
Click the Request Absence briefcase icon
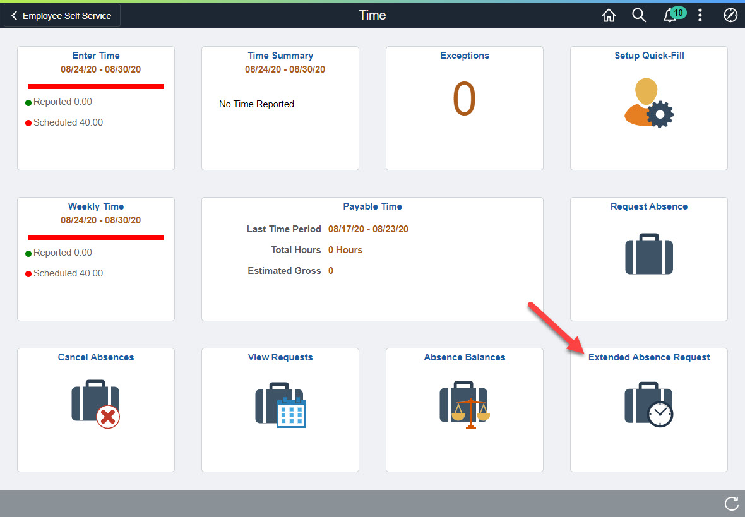point(648,254)
